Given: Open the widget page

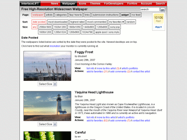Looking at the screenshot, I should 125,15.
